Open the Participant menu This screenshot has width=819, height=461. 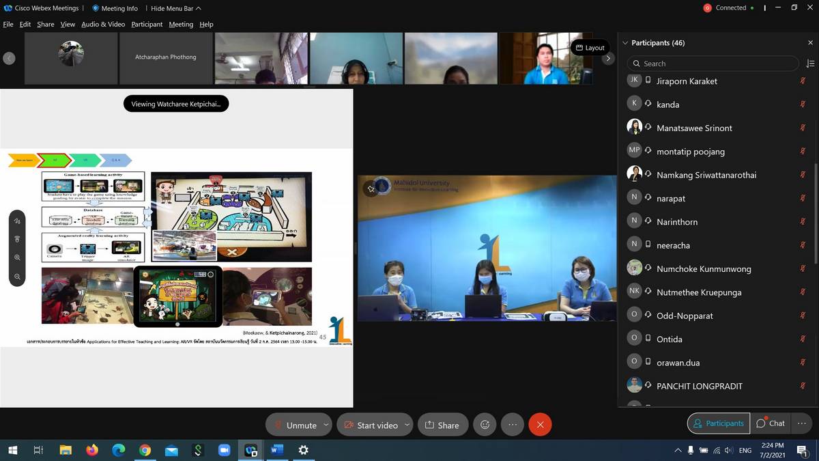(x=147, y=24)
